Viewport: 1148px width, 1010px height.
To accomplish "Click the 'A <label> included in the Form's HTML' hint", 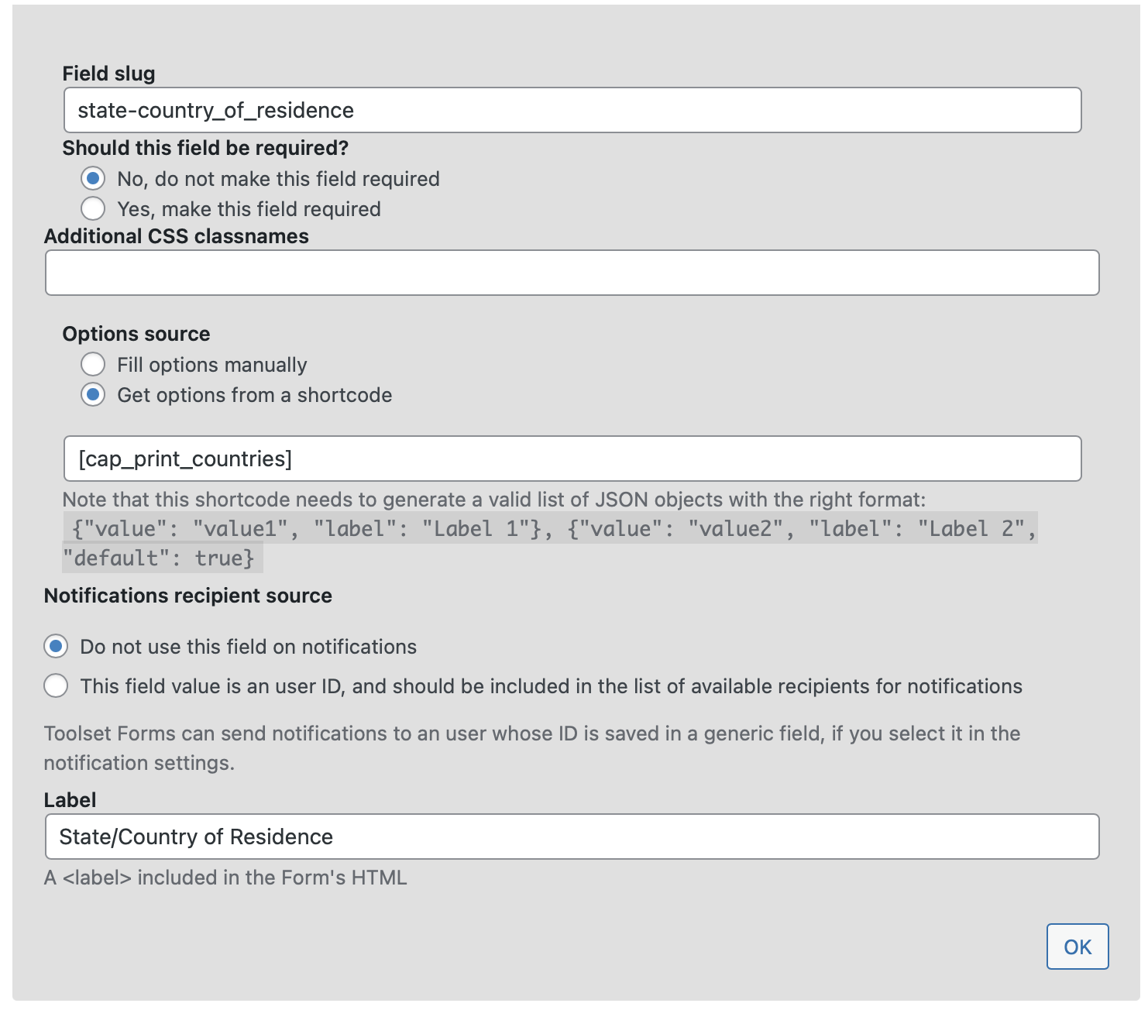I will pos(225,878).
